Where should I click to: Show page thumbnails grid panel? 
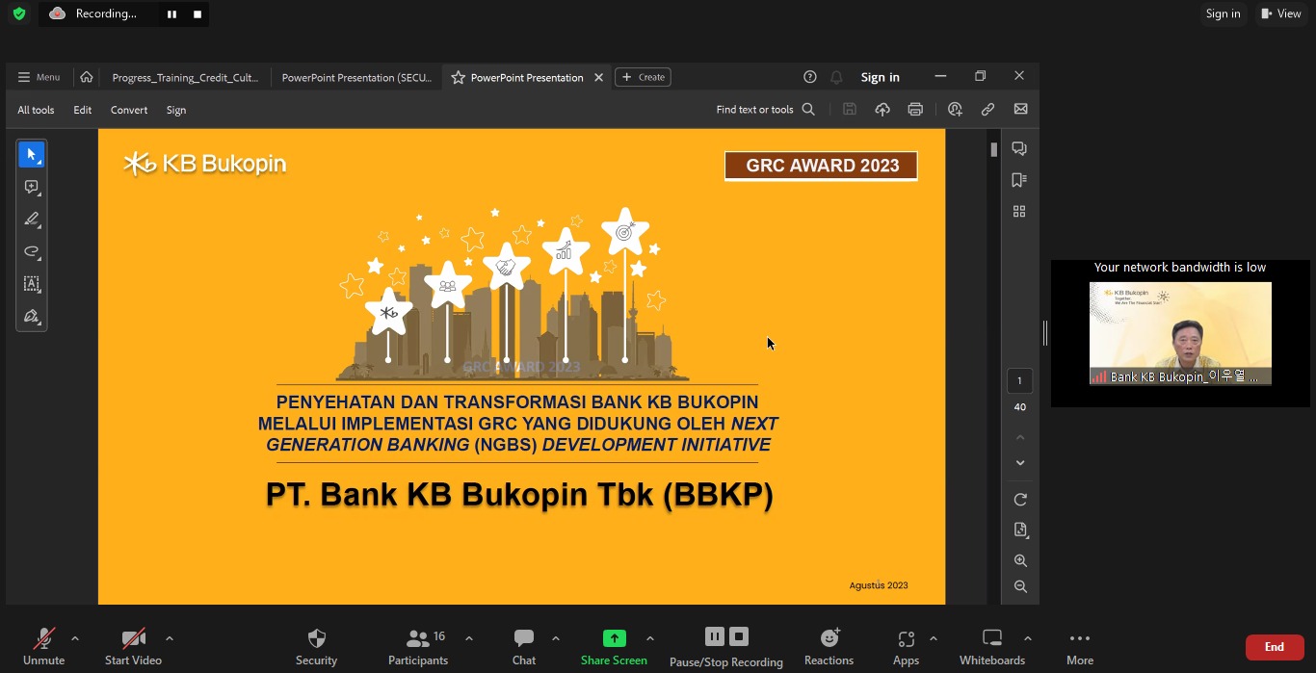1019,211
